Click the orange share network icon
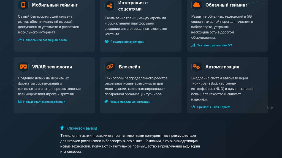The image size is (282, 158). [110, 6]
